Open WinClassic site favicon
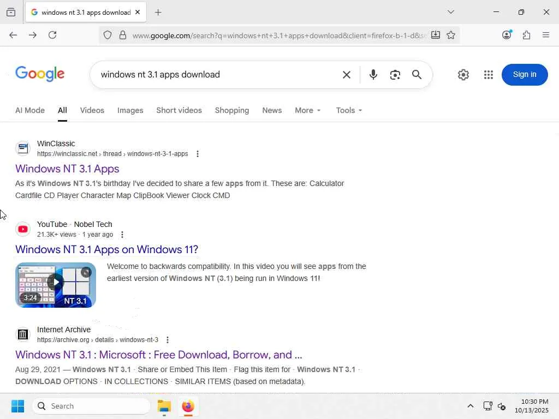Viewport: 559px width, 419px height. tap(23, 148)
